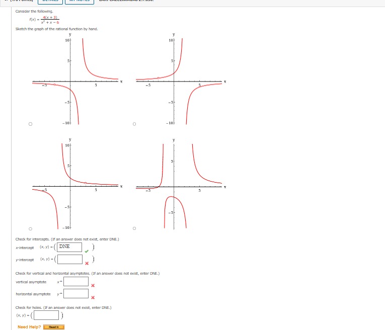Click 'Check for vertical and horizontal asymptotes' text
Image resolution: width=385 pixels, height=330 pixels.
tap(88, 273)
